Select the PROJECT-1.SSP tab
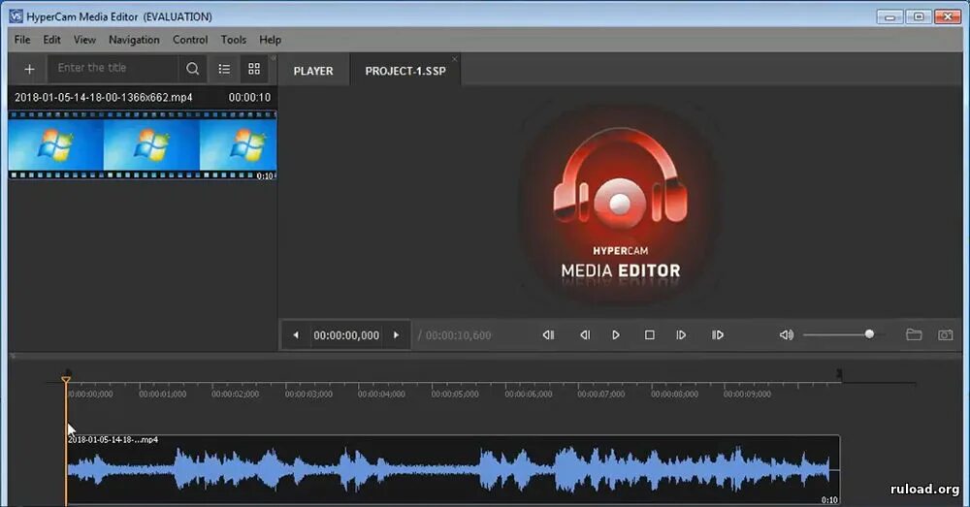 (x=405, y=71)
